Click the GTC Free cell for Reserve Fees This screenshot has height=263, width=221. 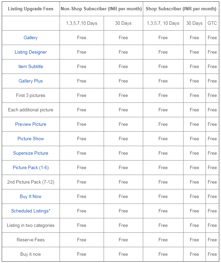[x=212, y=240]
